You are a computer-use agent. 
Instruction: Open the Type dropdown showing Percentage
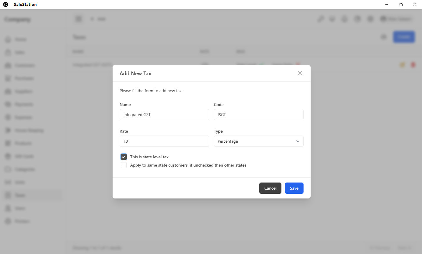258,141
